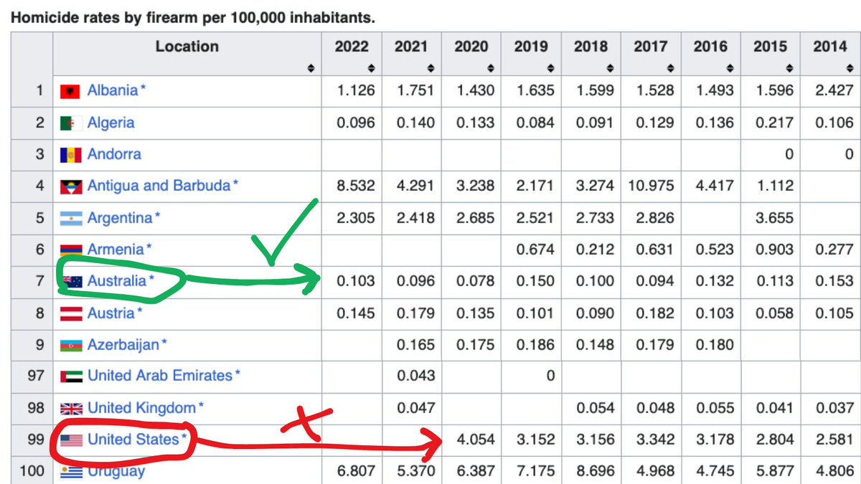Click the Austria flag icon
The width and height of the screenshot is (861, 484).
point(70,313)
